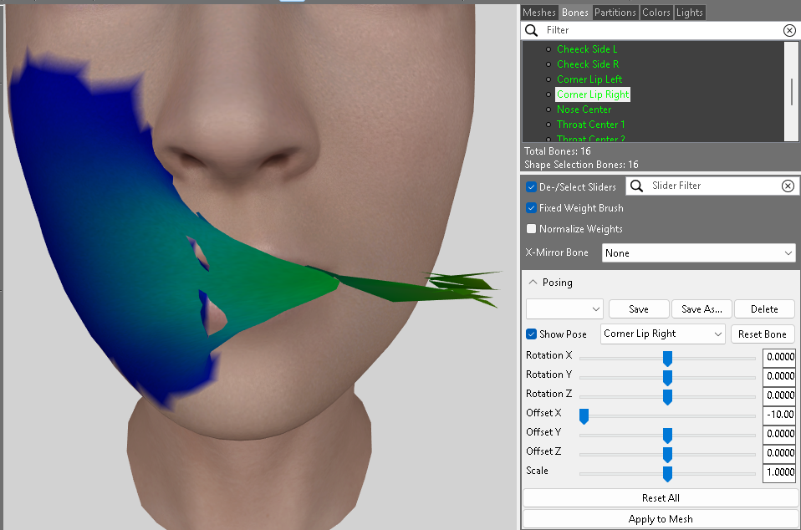Select the Cheeck Side R bone
The image size is (801, 530).
(x=588, y=64)
